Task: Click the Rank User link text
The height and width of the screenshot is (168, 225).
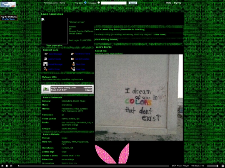Action: click(80, 69)
